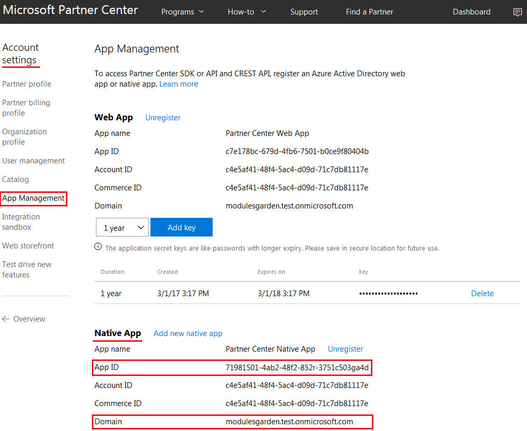Image resolution: width=527 pixels, height=431 pixels.
Task: Select Web App ID c7e178bc value
Action: click(297, 151)
